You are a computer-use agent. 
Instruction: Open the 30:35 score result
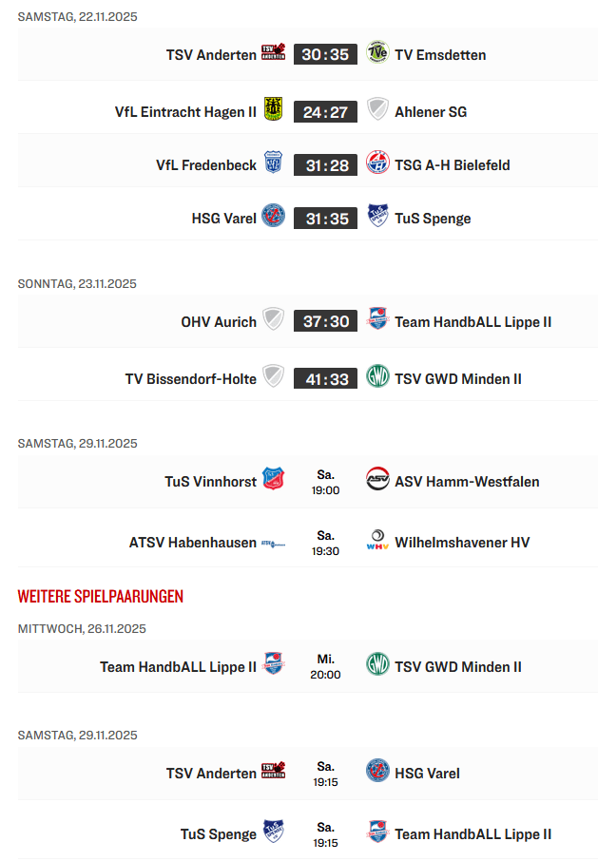pyautogui.click(x=325, y=54)
